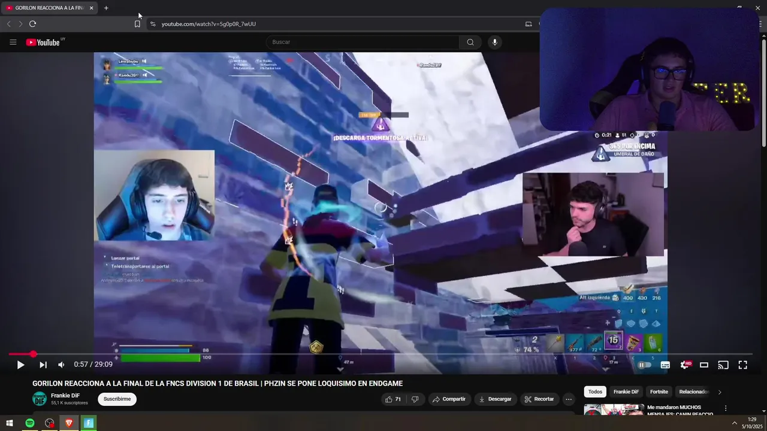Go forward in browser history

click(x=20, y=24)
